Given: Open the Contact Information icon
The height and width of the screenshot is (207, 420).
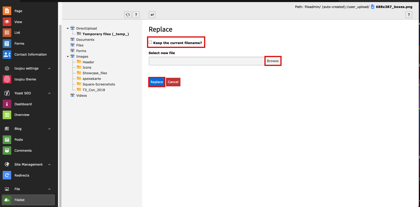Looking at the screenshot, I should pyautogui.click(x=7, y=54).
